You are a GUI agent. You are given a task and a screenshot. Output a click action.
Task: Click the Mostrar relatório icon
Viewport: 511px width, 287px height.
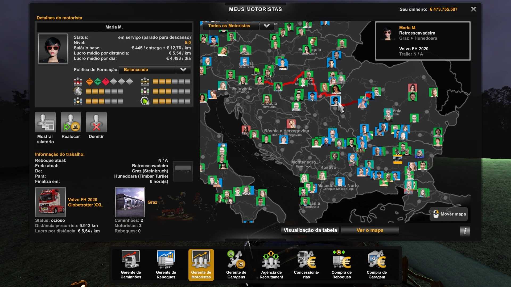(45, 122)
